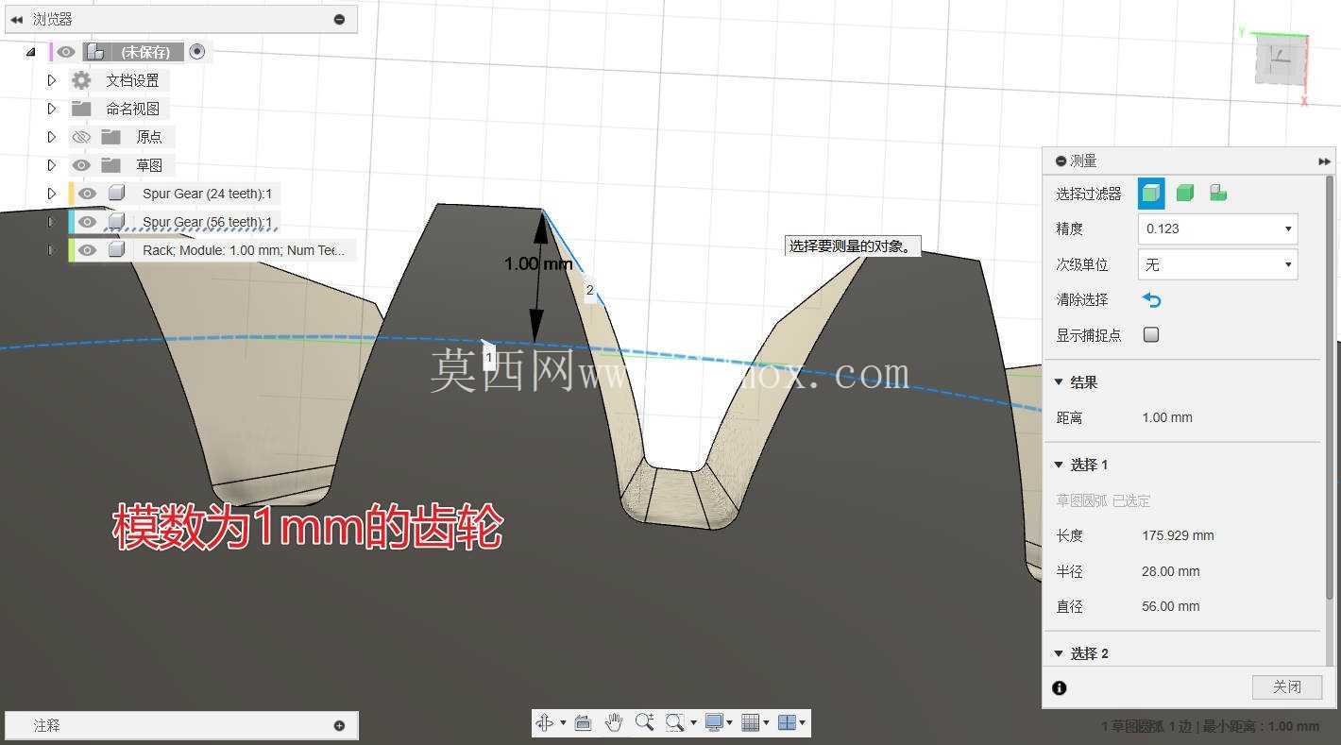Screen dimensions: 1341x745
Task: Expand the Origin folder node
Action: (52, 137)
